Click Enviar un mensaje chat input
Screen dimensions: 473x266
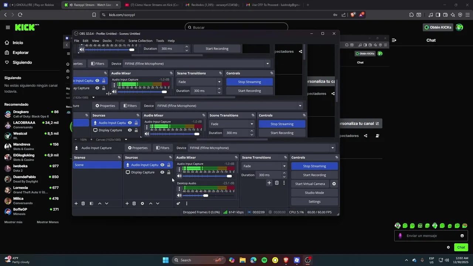[x=431, y=236]
